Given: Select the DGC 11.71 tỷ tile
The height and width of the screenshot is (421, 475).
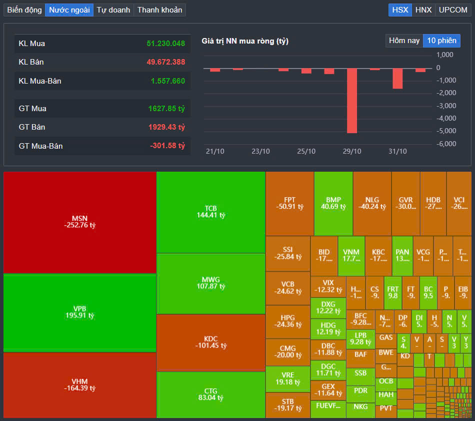Looking at the screenshot, I should (x=328, y=370).
